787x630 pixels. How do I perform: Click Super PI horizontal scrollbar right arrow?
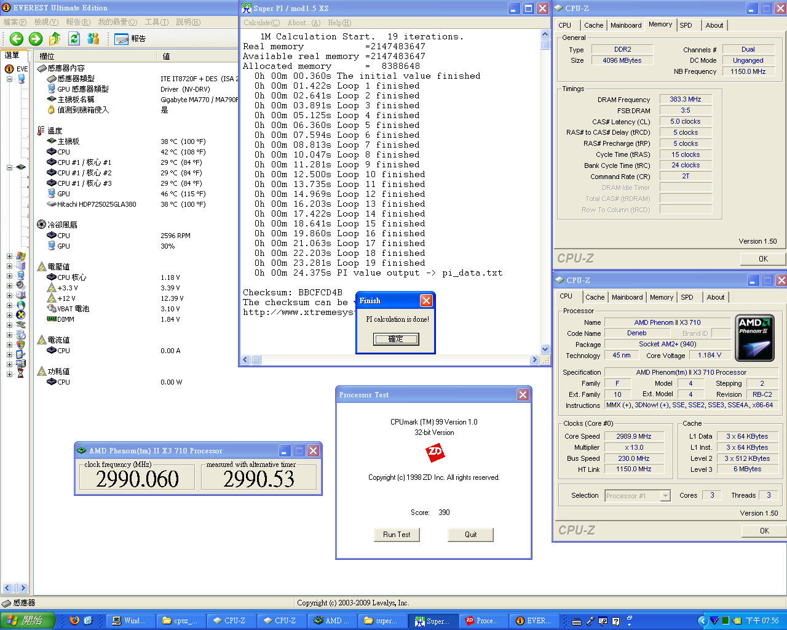[534, 360]
